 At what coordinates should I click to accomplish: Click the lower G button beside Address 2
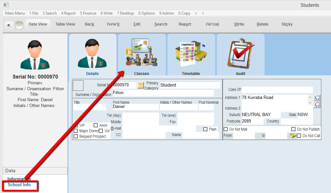[317, 104]
